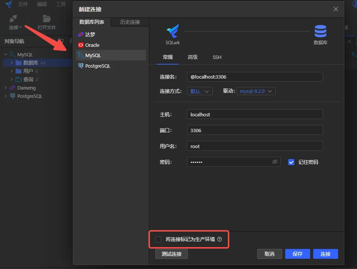
Task: Select the 高级 settings tab
Action: (x=193, y=57)
